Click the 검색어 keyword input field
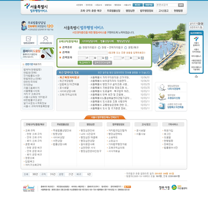 [93, 53]
